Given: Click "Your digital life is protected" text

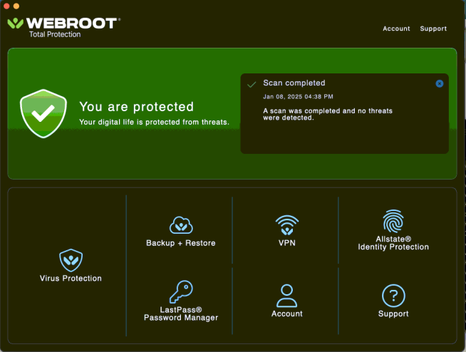Looking at the screenshot, I should [154, 122].
